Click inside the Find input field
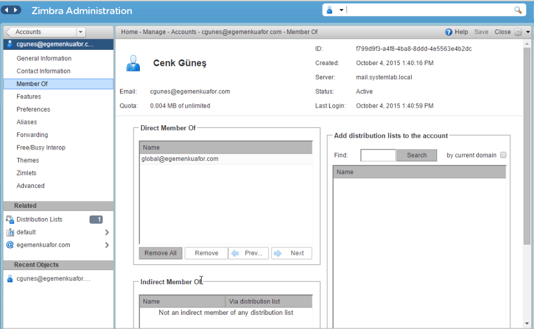The image size is (534, 329). pos(378,155)
